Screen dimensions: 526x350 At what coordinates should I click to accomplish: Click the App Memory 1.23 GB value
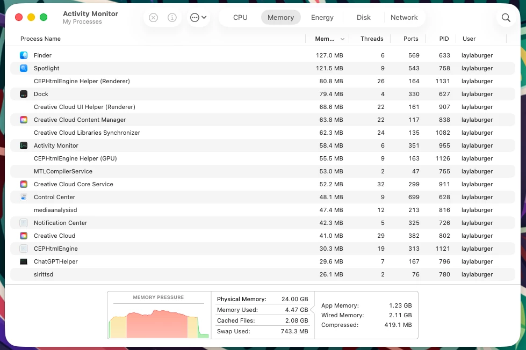click(x=400, y=305)
